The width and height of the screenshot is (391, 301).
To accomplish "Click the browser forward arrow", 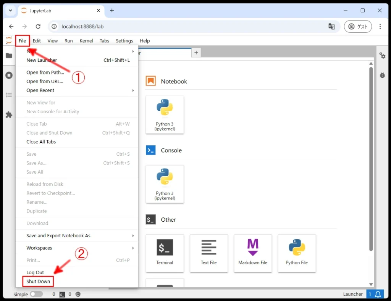I will pos(24,26).
